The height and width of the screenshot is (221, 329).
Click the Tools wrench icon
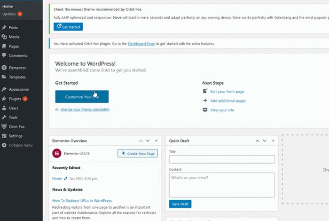[4, 117]
